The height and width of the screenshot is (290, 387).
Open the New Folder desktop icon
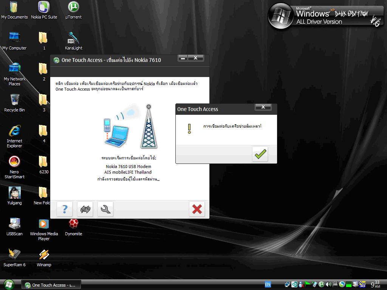coord(42,196)
